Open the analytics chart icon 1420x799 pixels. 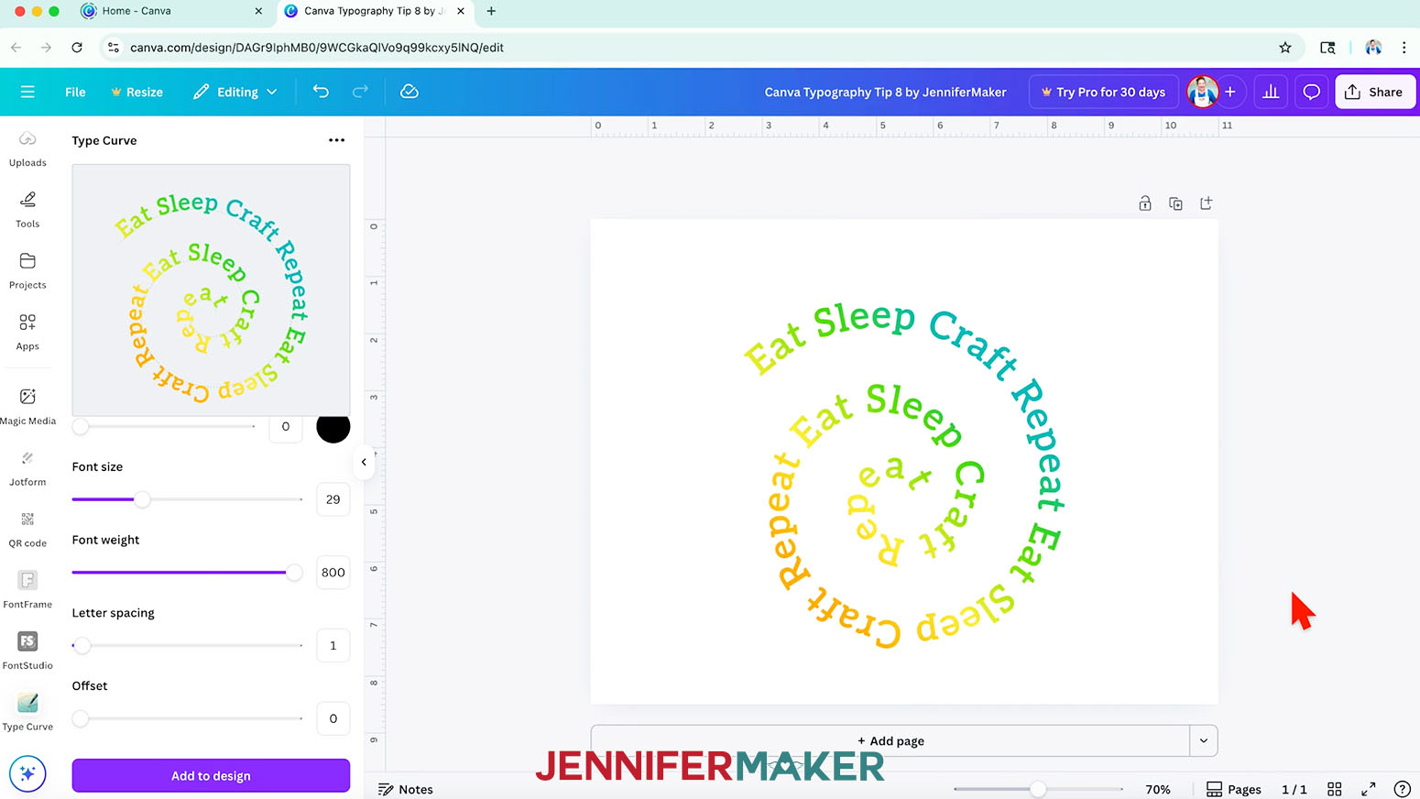(x=1271, y=92)
